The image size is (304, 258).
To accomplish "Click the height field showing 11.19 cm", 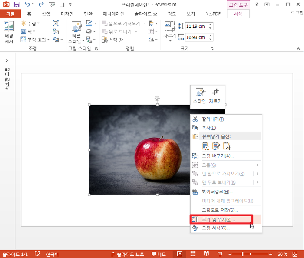I will coord(197,26).
